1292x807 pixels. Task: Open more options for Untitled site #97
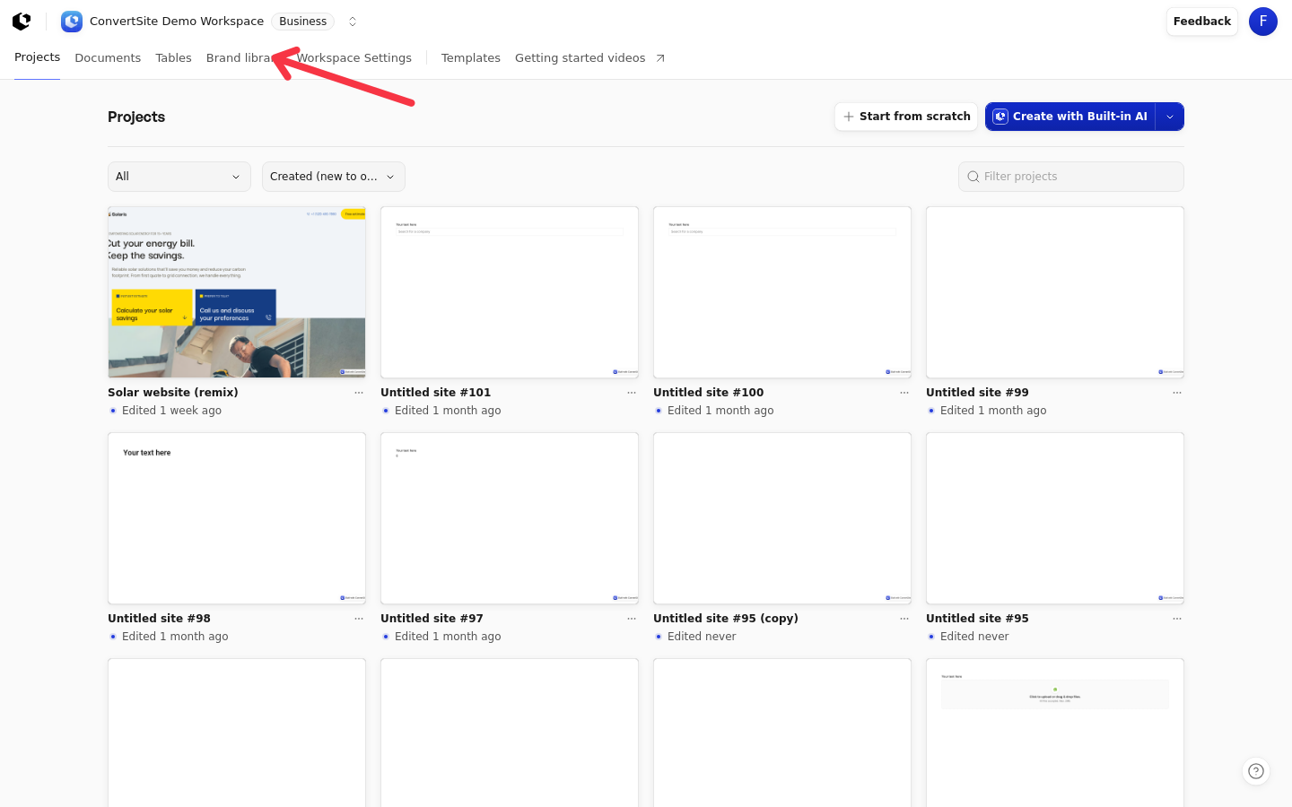(x=632, y=619)
